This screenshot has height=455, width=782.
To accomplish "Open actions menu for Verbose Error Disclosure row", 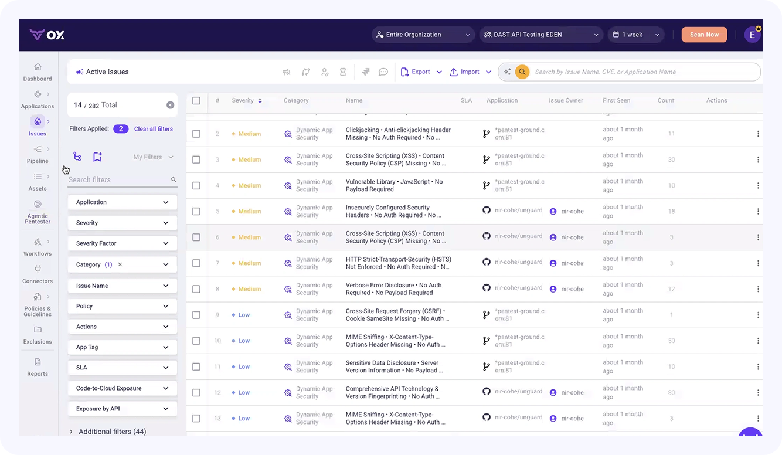I will tap(758, 289).
